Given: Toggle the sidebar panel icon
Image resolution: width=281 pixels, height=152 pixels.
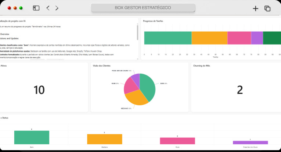Looking at the screenshot, I should [36, 8].
